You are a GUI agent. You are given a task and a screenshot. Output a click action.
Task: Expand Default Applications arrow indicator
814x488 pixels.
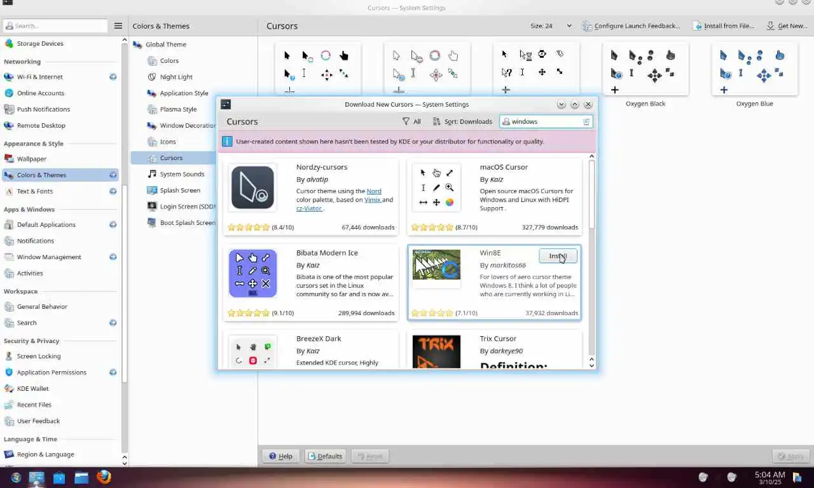113,224
